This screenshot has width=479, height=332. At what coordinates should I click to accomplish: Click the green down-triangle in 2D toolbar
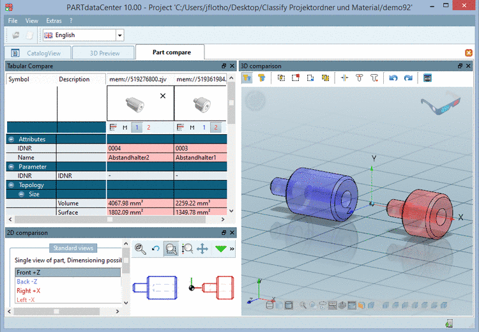pos(221,249)
